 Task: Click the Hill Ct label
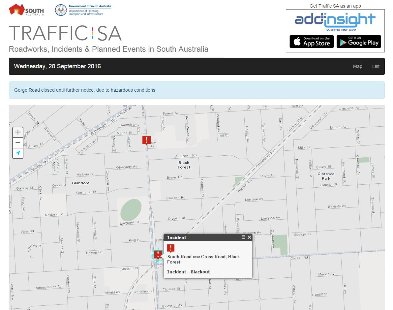pyautogui.click(x=224, y=135)
